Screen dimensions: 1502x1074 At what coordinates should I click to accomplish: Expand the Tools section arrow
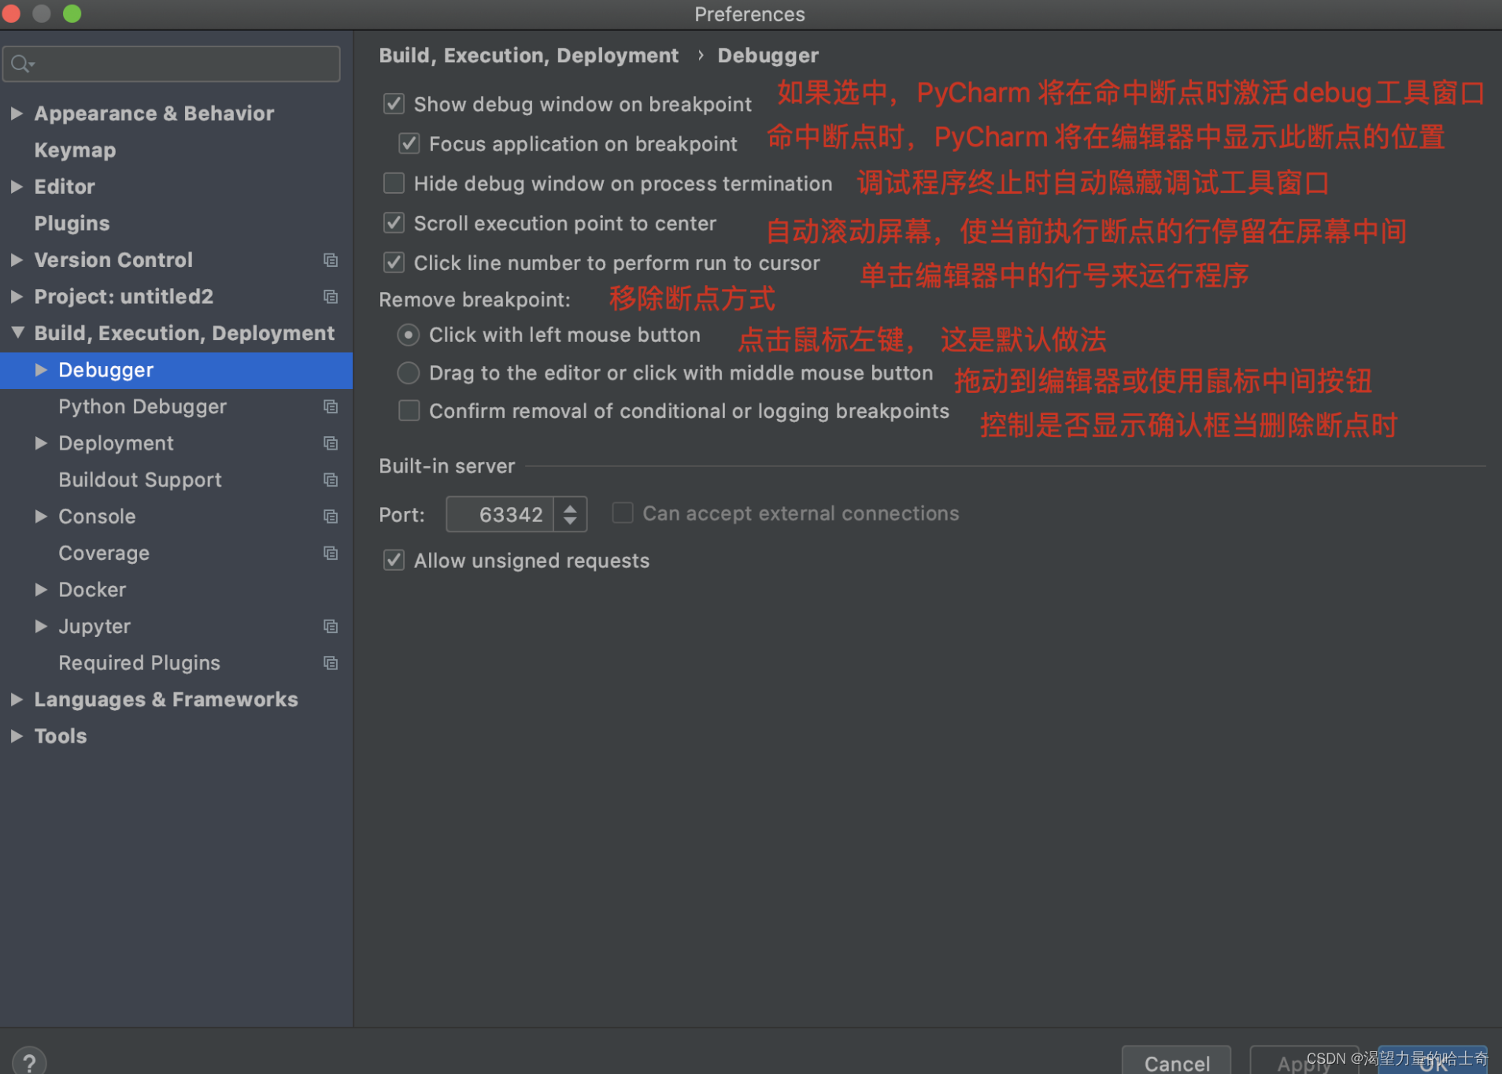pos(17,736)
